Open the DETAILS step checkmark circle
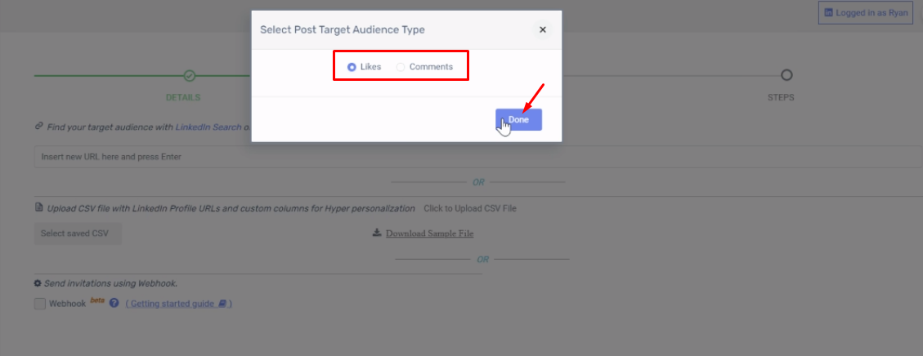The width and height of the screenshot is (923, 356). pos(189,75)
